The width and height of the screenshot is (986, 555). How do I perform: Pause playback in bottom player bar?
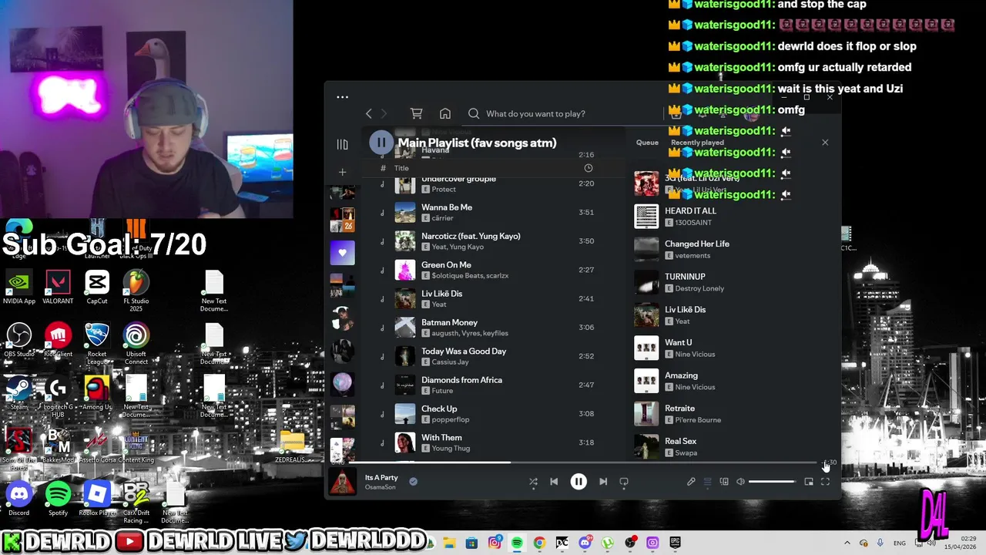pos(579,482)
